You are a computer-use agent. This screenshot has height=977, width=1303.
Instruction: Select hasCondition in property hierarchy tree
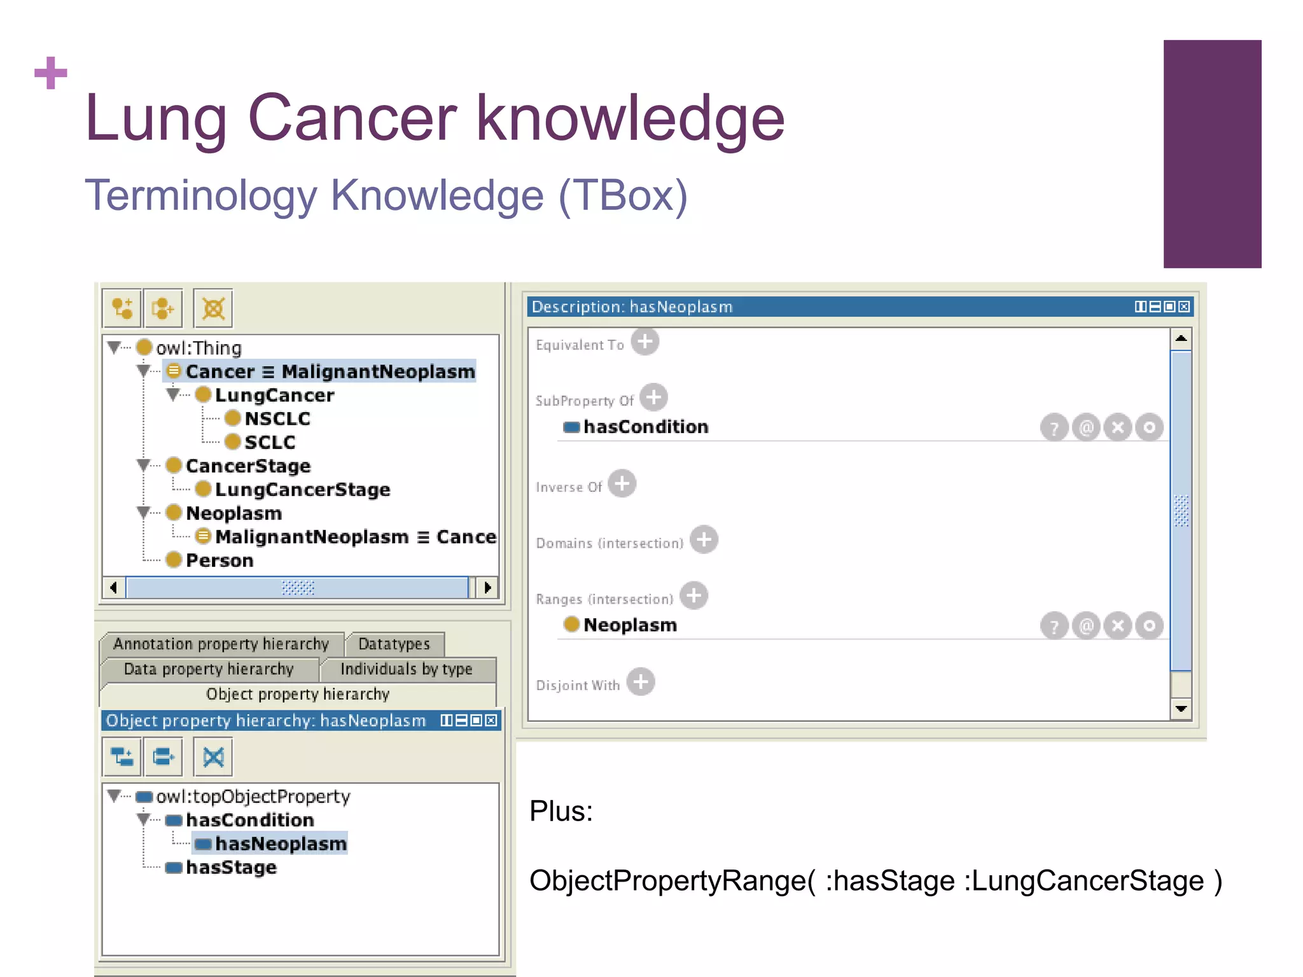pos(240,820)
